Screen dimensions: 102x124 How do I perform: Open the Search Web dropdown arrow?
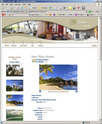tap(40, 15)
